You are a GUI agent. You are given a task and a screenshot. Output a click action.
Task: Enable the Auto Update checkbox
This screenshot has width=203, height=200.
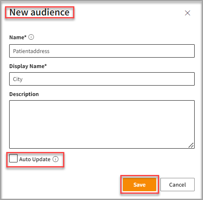(x=13, y=158)
